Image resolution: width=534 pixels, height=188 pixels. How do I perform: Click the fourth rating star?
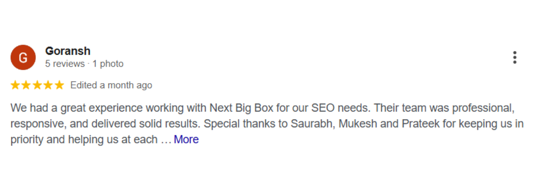tap(48, 86)
